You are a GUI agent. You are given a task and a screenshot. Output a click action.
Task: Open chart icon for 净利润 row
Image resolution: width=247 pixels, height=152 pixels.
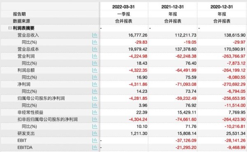tap(95, 84)
